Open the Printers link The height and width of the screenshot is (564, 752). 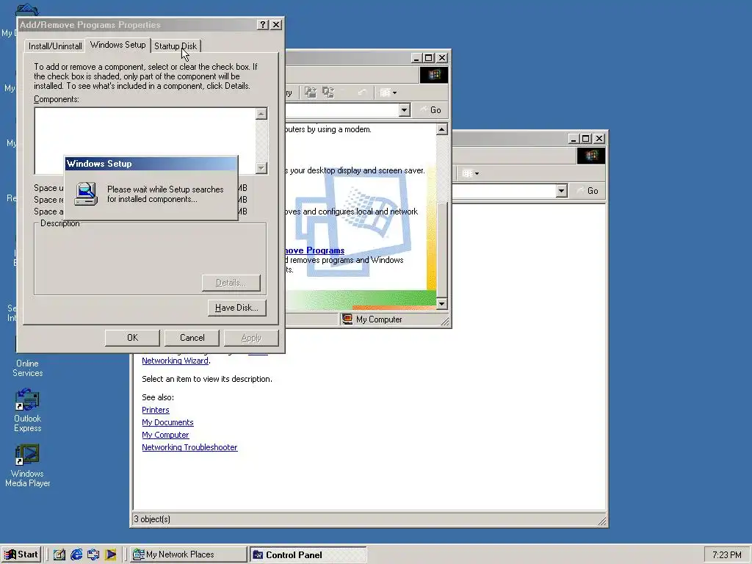(x=156, y=410)
